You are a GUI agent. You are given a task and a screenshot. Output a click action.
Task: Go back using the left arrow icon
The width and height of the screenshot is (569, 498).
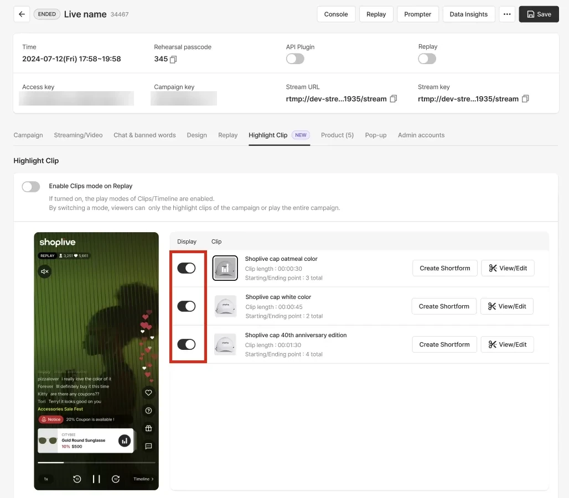click(x=22, y=14)
